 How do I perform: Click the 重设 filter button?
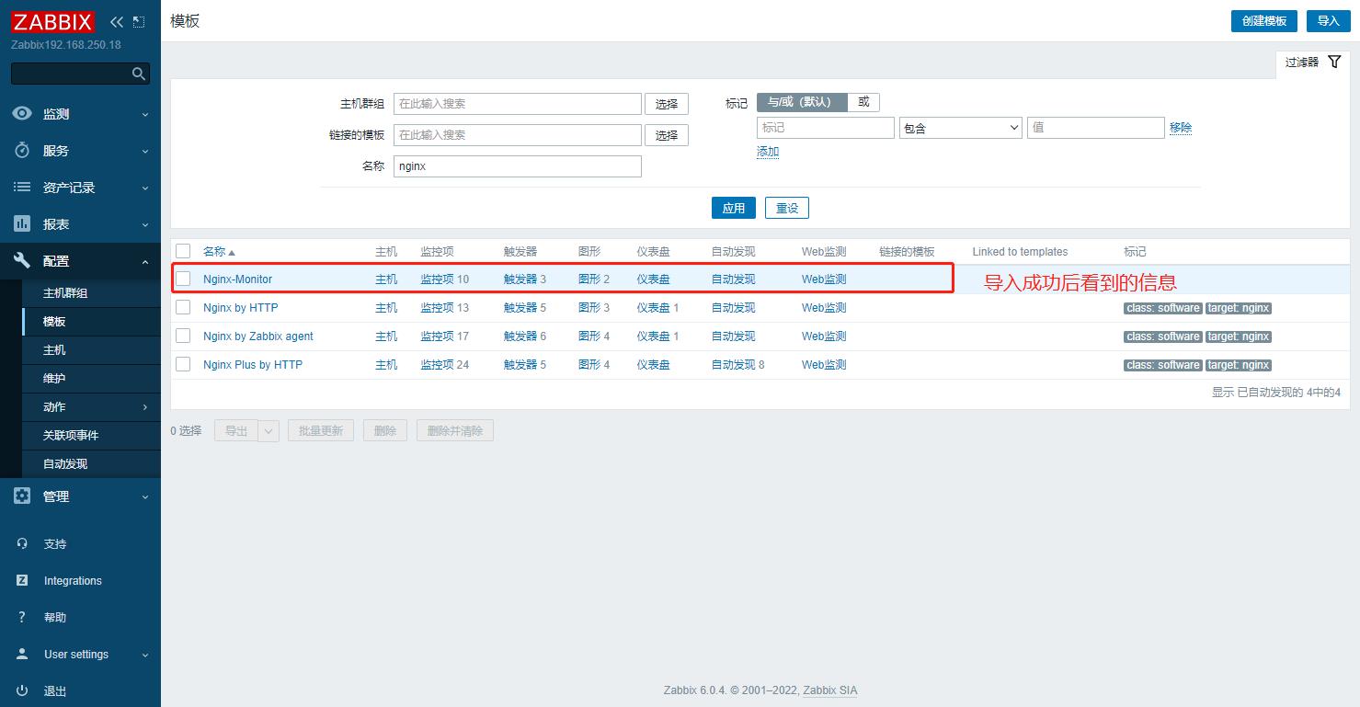(787, 208)
